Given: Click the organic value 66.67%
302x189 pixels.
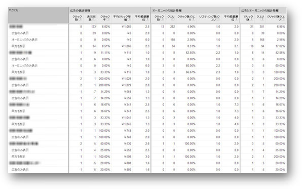Looking at the screenshot, I should [x=191, y=72].
